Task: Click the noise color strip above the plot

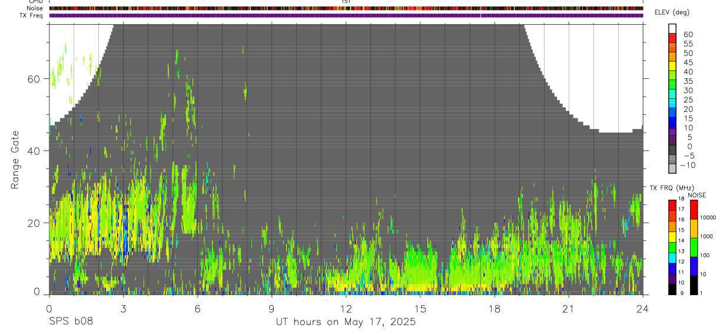Action: [346, 8]
